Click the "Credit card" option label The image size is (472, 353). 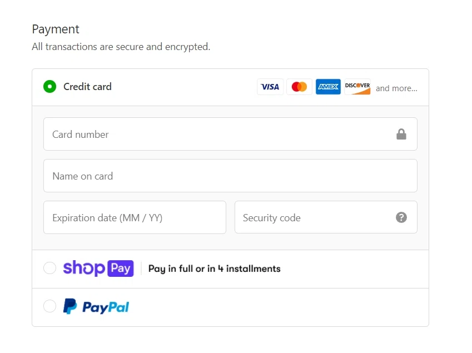[87, 87]
